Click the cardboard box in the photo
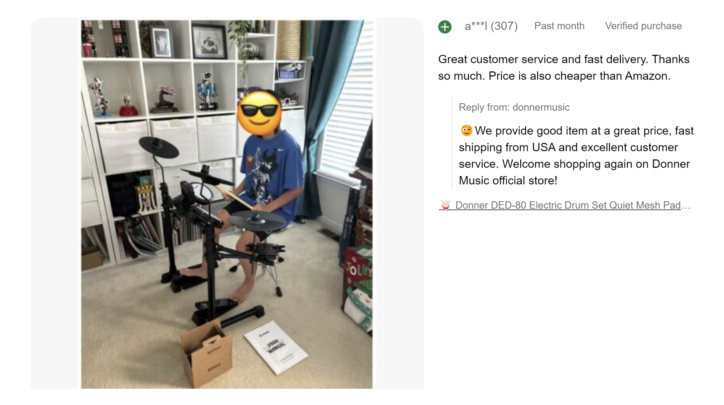The image size is (724, 405). (206, 355)
